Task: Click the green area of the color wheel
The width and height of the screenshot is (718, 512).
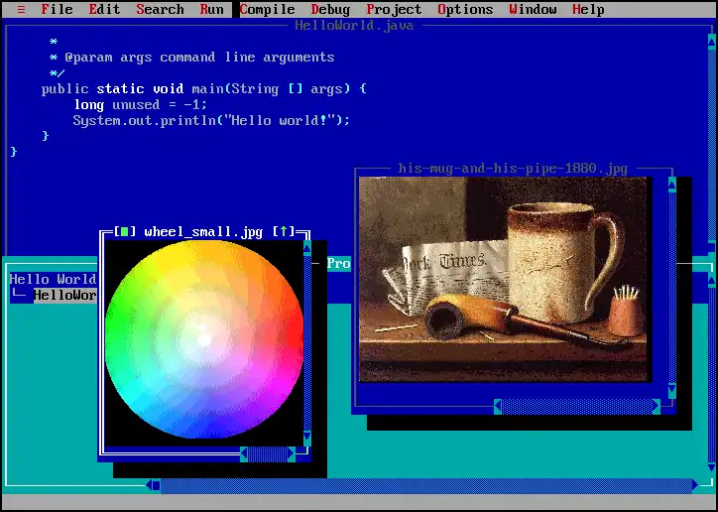Action: tap(115, 320)
